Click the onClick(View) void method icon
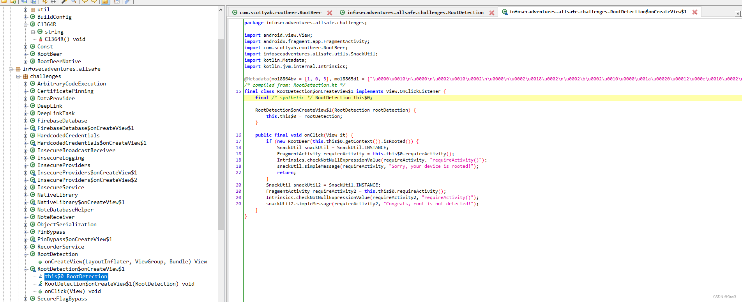The image size is (742, 302). tap(41, 291)
